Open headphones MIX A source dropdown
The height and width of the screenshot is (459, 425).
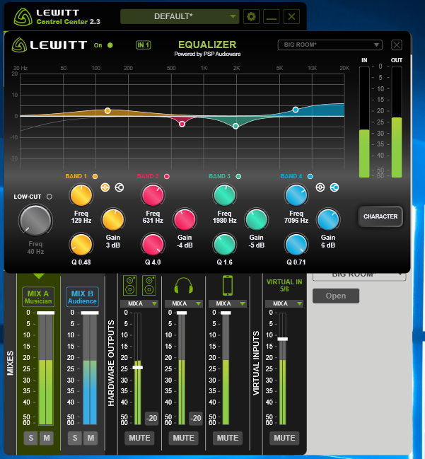tap(184, 303)
